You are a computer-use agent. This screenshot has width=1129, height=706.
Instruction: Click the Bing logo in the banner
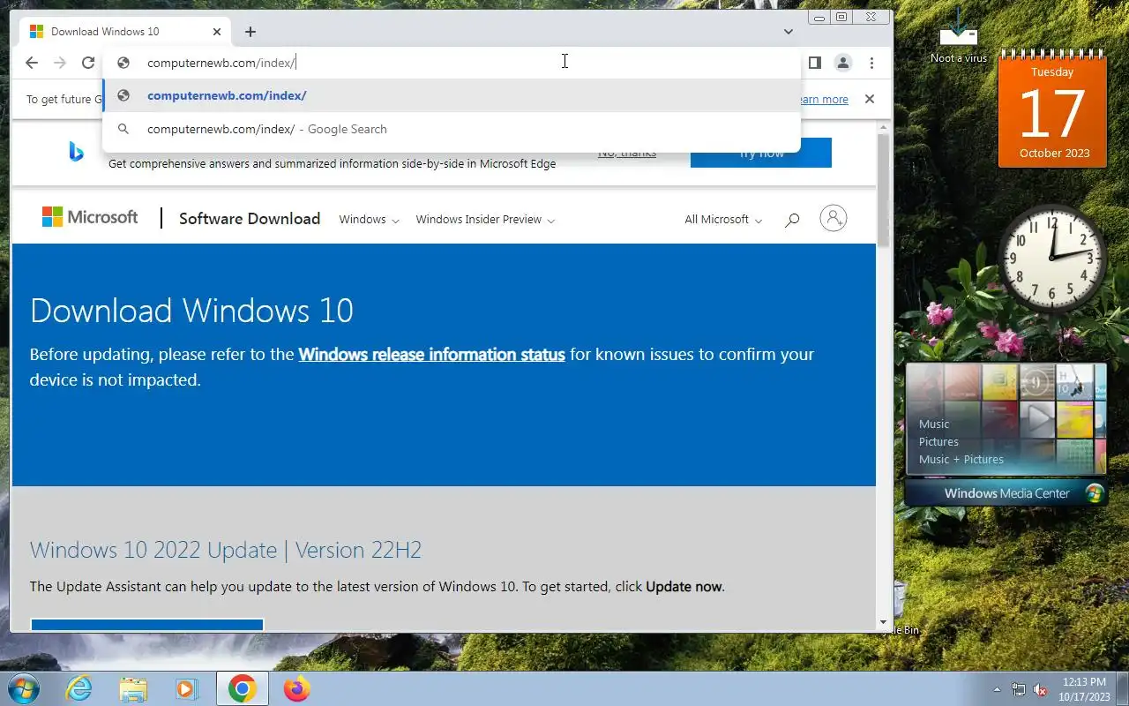point(76,152)
